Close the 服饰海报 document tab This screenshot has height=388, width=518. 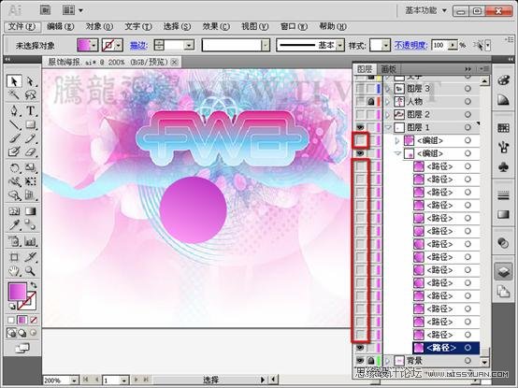175,62
